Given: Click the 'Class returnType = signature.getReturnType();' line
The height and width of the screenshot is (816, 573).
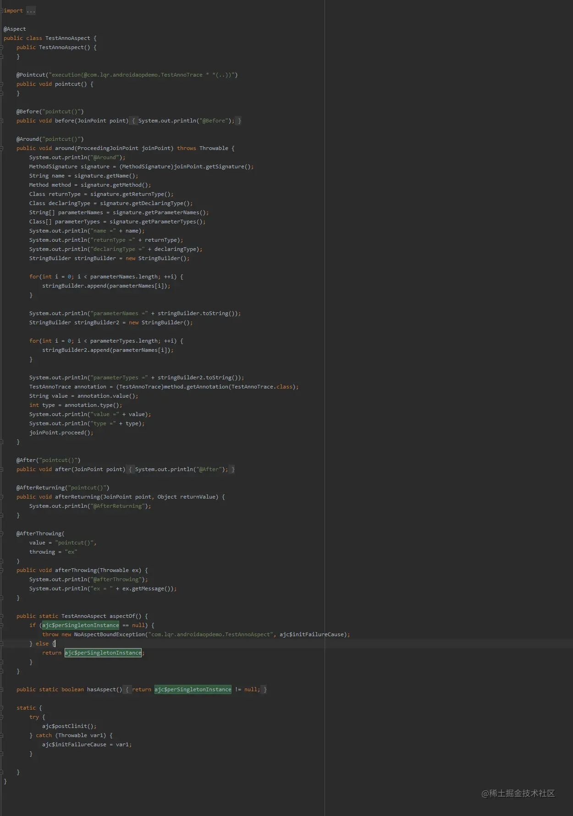Looking at the screenshot, I should coord(101,194).
